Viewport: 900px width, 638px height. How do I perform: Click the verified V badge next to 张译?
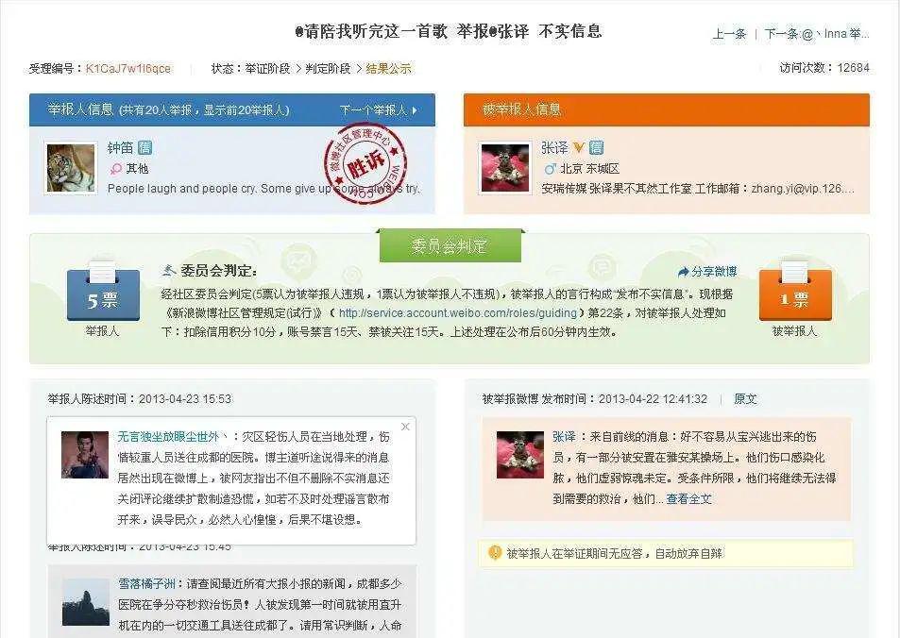pyautogui.click(x=579, y=148)
